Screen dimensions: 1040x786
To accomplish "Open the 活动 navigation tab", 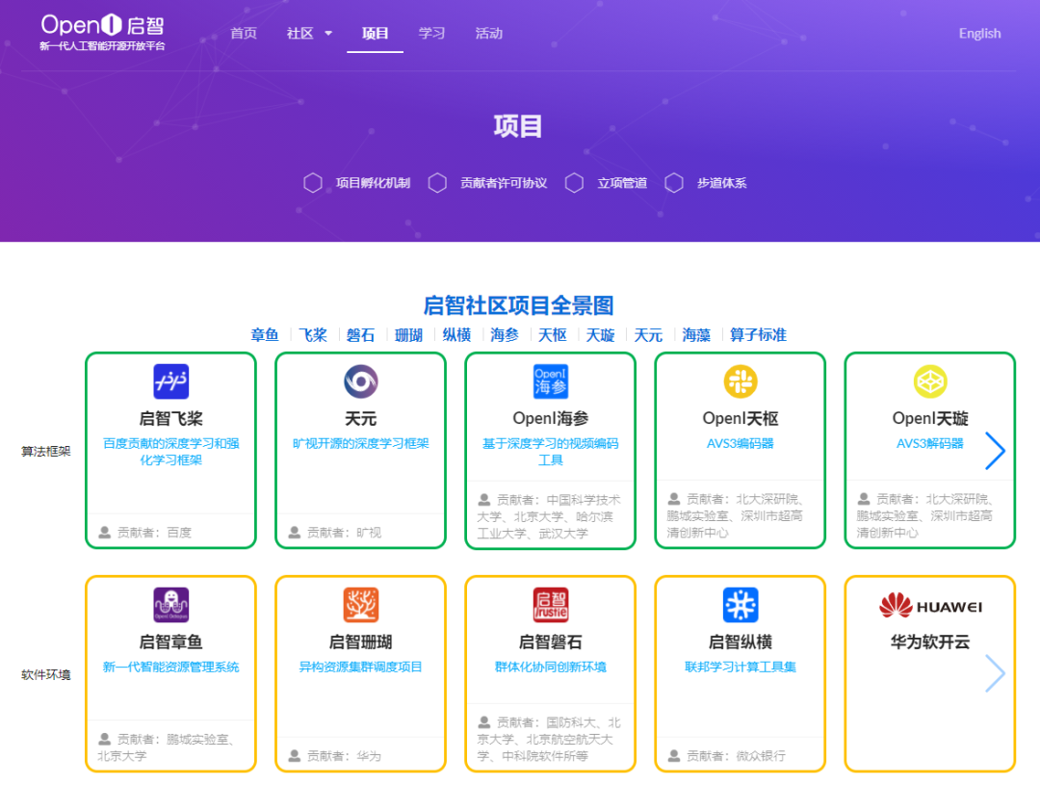I will pyautogui.click(x=488, y=33).
